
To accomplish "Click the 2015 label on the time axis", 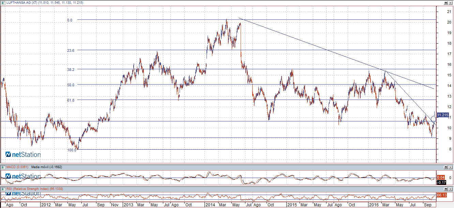I will (x=292, y=205).
